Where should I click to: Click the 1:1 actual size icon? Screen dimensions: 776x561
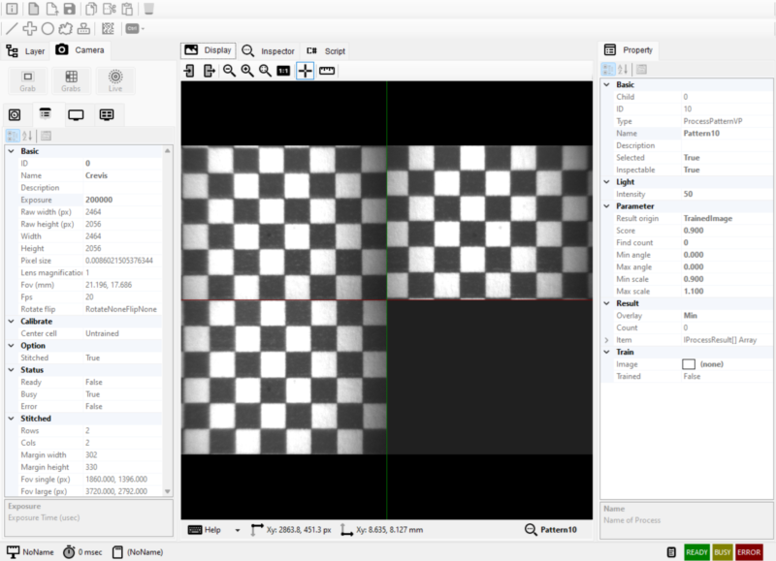pyautogui.click(x=283, y=71)
